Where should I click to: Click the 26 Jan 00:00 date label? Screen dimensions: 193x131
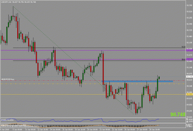pos(129,130)
